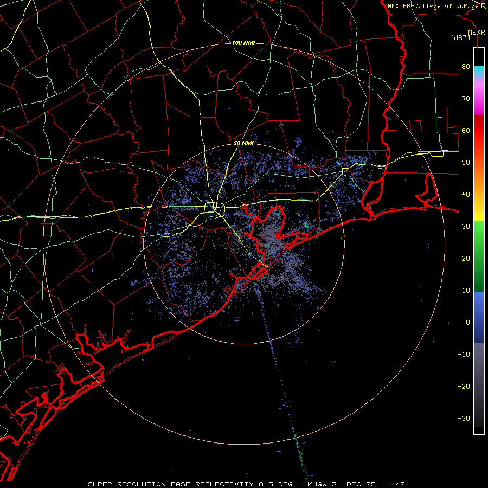Click the "NEXLAB-College of DuPage" header text
Screen dimensions: 488x488
(x=433, y=6)
